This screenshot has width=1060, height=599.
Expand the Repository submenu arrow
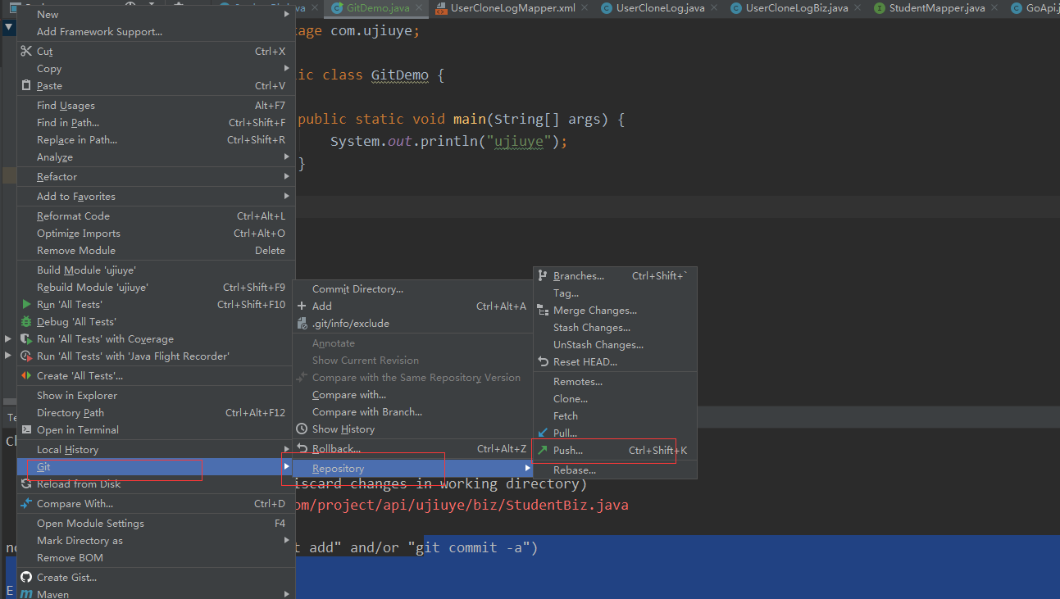[528, 468]
